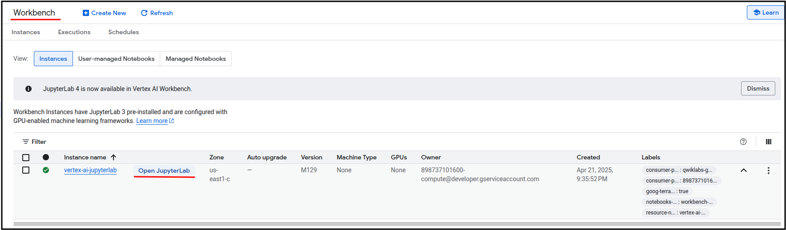Open the vertex-ai-jupyterlab instance link

tap(90, 170)
